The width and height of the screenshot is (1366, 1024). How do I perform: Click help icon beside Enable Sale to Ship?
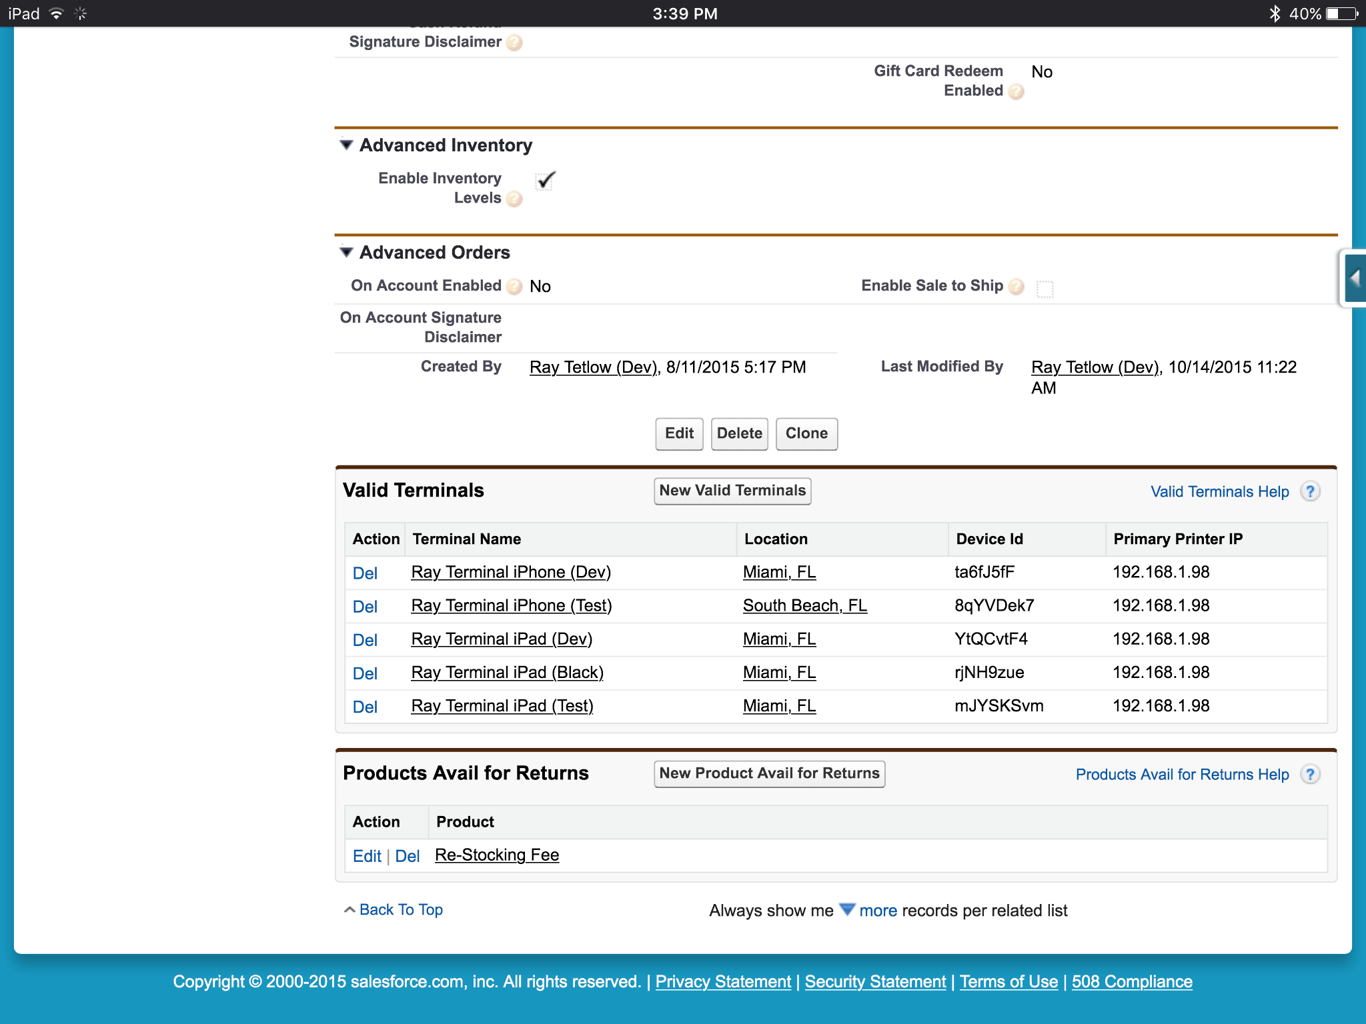[x=1016, y=287]
